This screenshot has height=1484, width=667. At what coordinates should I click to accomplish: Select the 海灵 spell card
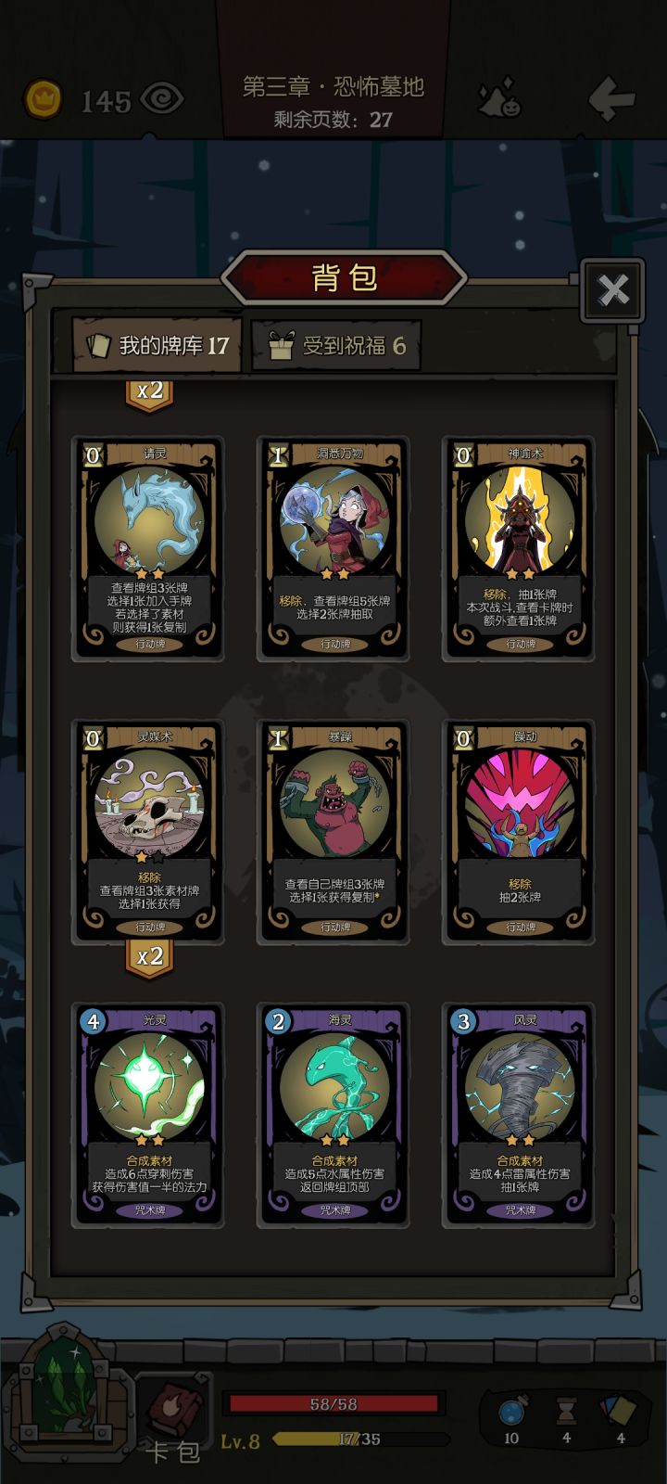click(x=333, y=1115)
